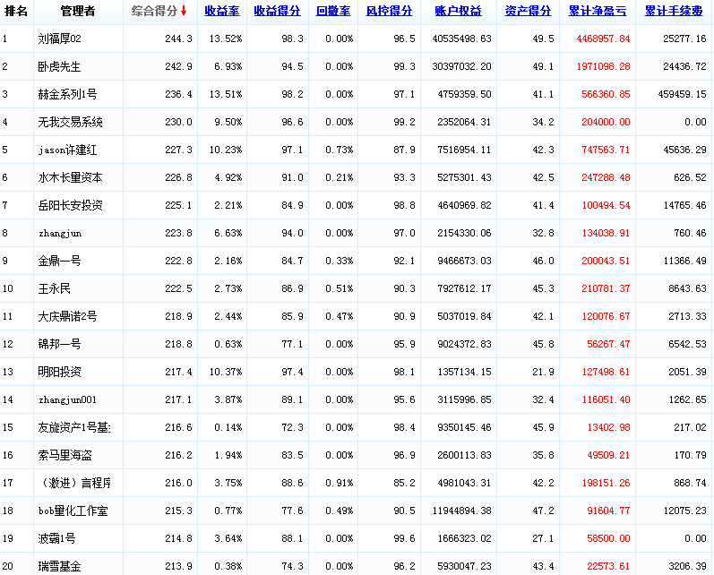Select manager 岳阳长安投资
Screen dimensions: 714x575
[70, 206]
